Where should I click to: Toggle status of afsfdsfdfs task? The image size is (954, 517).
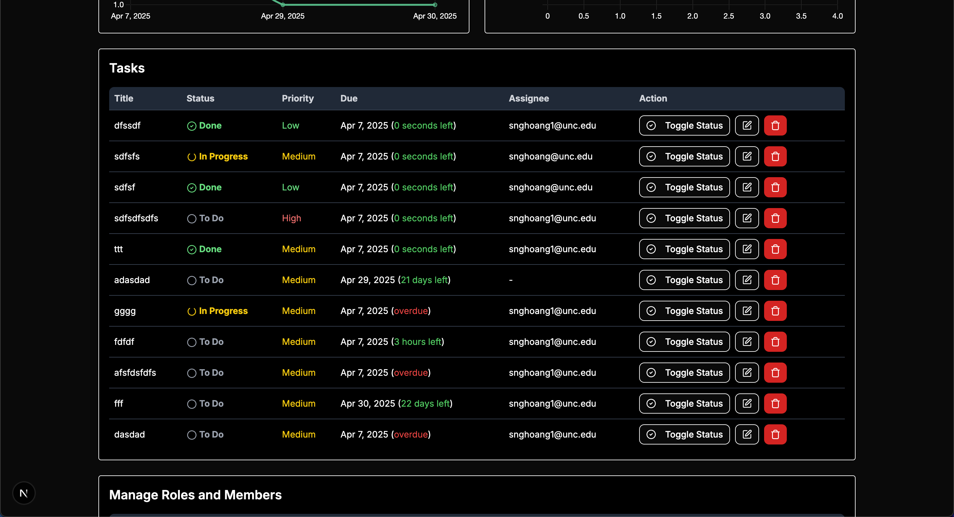click(x=684, y=373)
